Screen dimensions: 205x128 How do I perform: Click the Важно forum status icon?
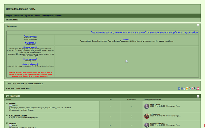(7, 104)
